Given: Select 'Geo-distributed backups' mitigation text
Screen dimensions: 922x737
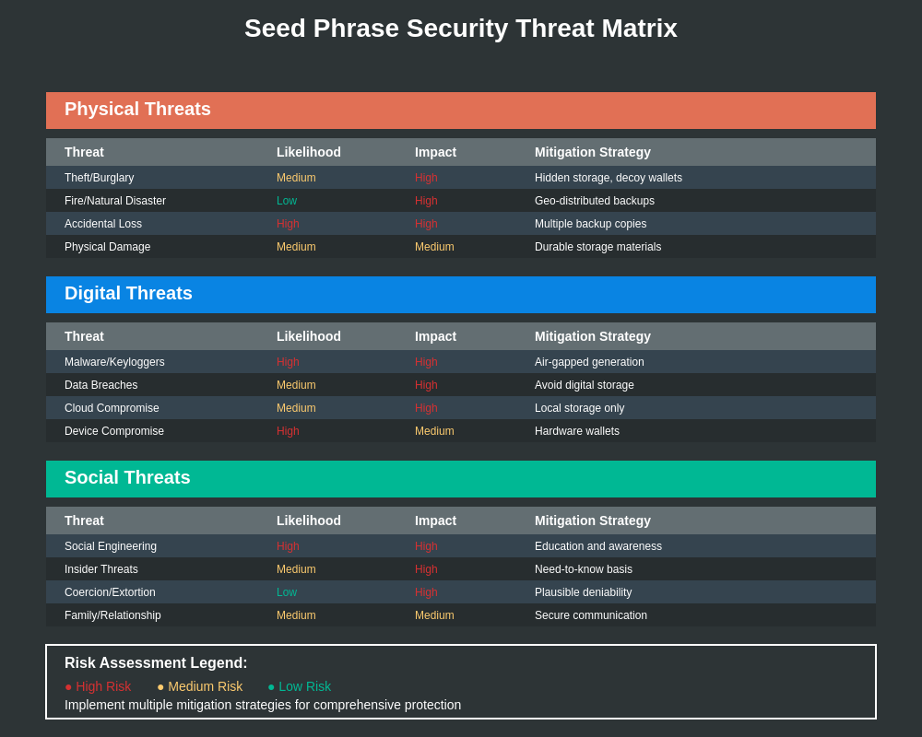Looking at the screenshot, I should pyautogui.click(x=595, y=201).
